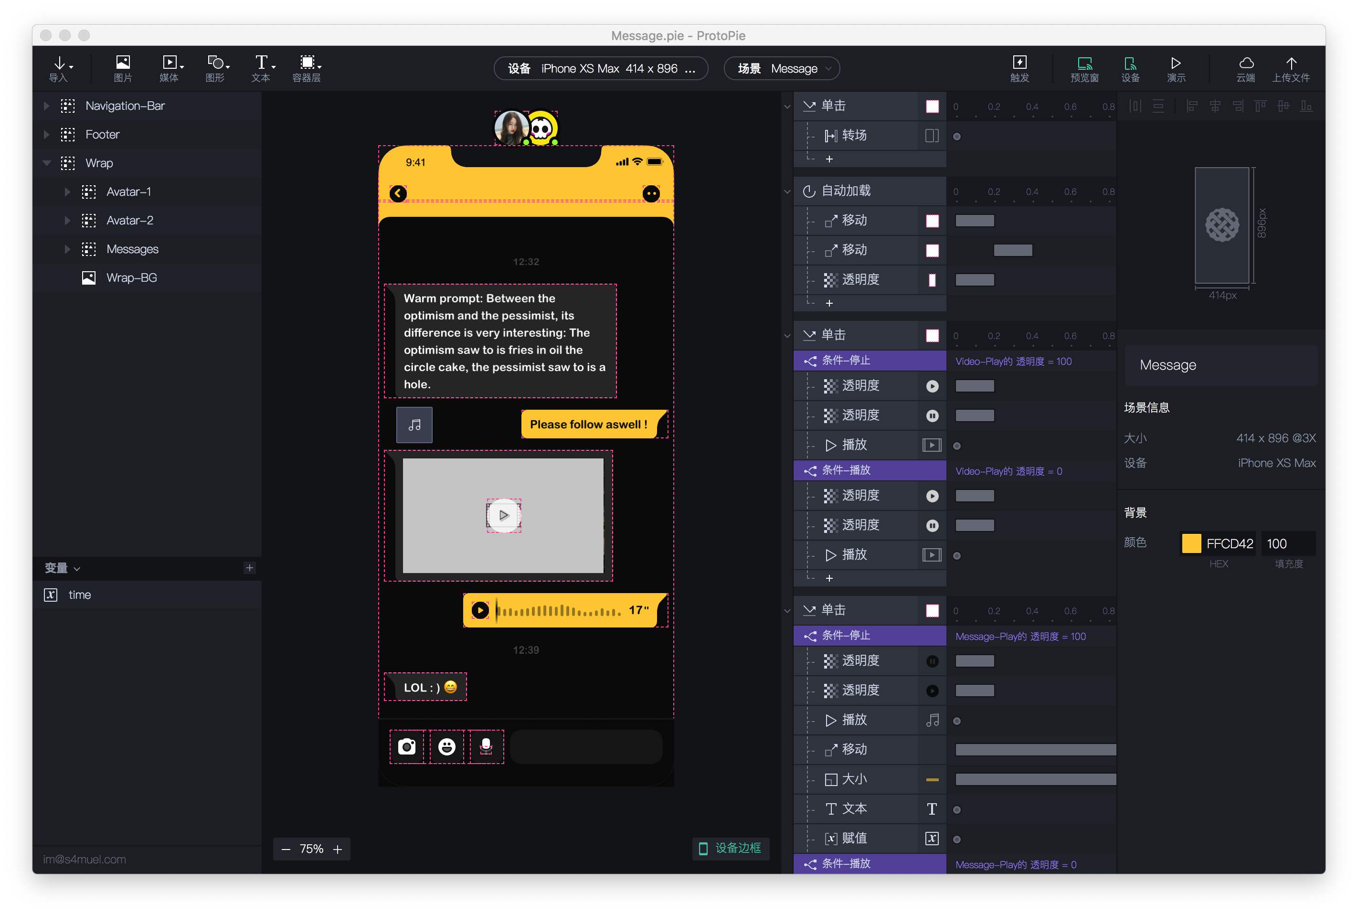The width and height of the screenshot is (1358, 914).
Task: Select the shape (图形) tool
Action: 216,67
